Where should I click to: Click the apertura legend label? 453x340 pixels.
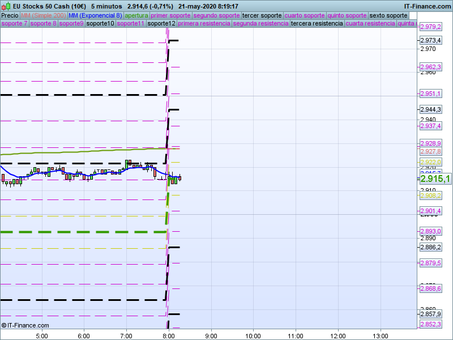[136, 15]
